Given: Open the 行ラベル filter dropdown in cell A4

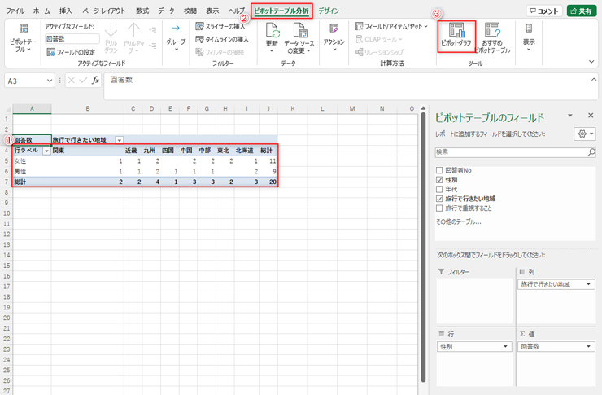Looking at the screenshot, I should 46,151.
